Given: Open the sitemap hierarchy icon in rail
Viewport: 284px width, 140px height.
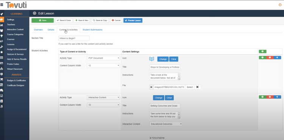Looking at the screenshot, I should pos(2,68).
